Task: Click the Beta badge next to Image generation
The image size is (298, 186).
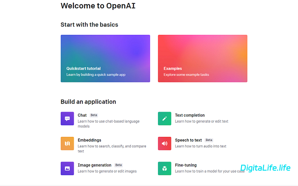Action: tap(118, 165)
